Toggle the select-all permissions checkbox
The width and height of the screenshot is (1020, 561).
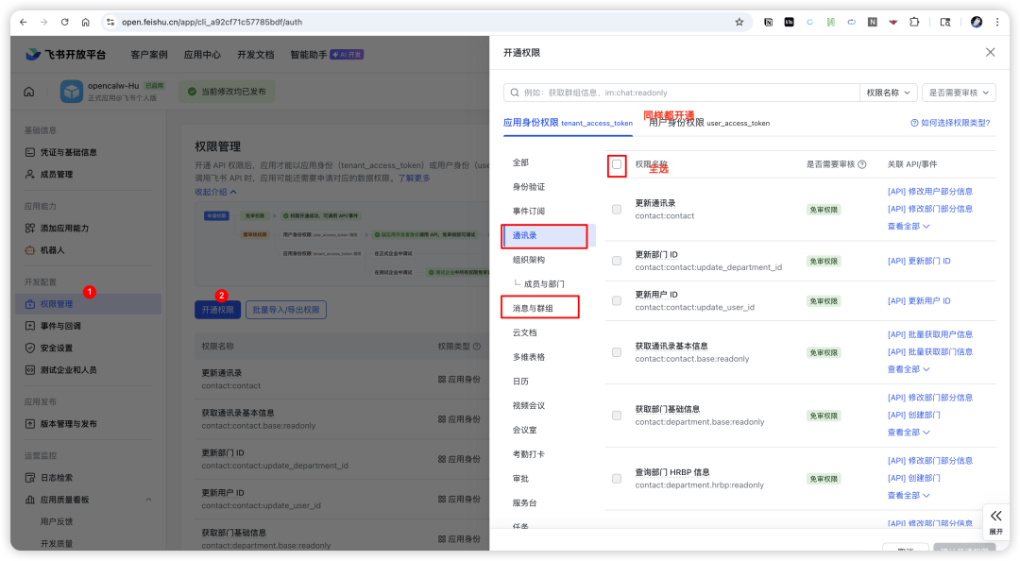tap(617, 165)
